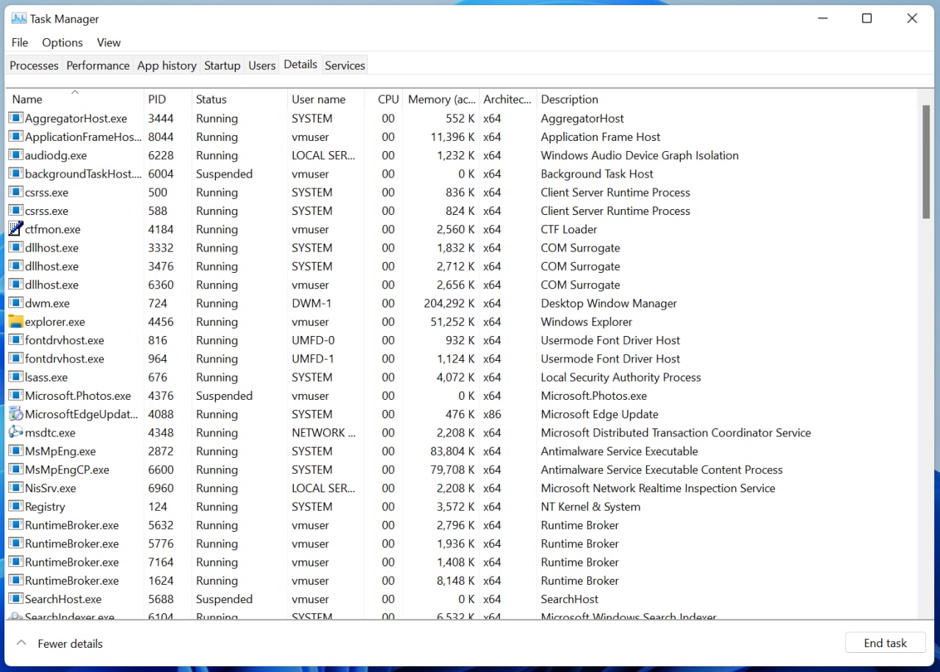Screen dimensions: 940x672
Task: Click the lsass.exe process icon
Action: (15, 377)
